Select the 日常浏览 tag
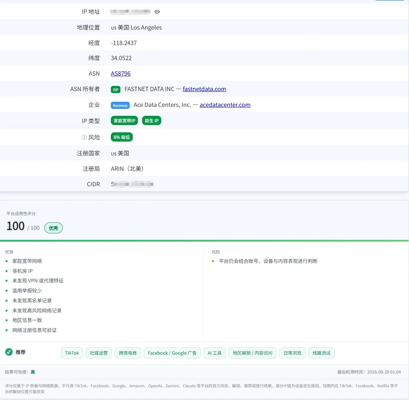The width and height of the screenshot is (409, 400). pos(292,353)
